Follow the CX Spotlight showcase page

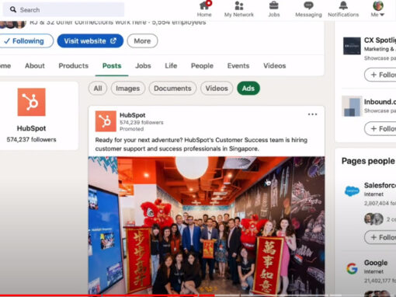click(x=380, y=75)
